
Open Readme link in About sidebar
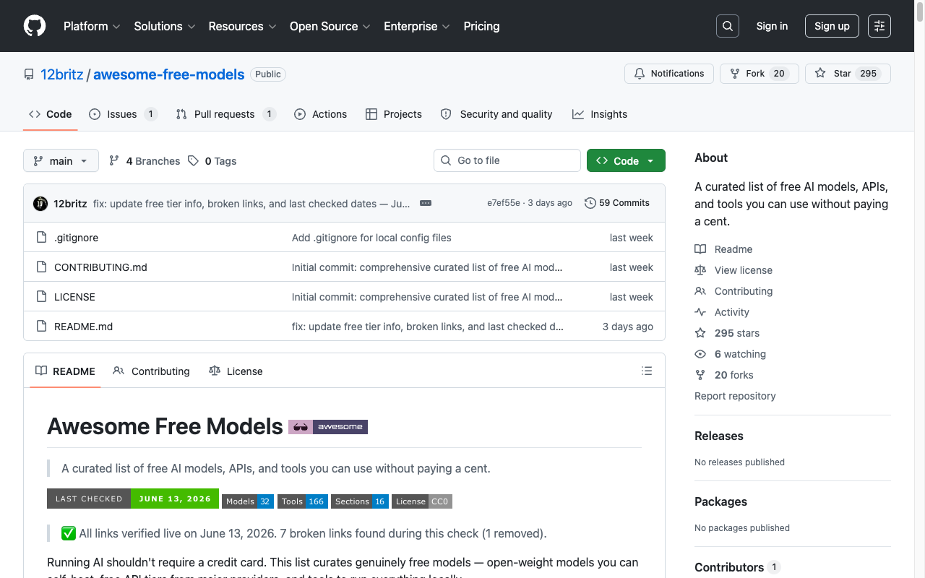[x=724, y=249]
